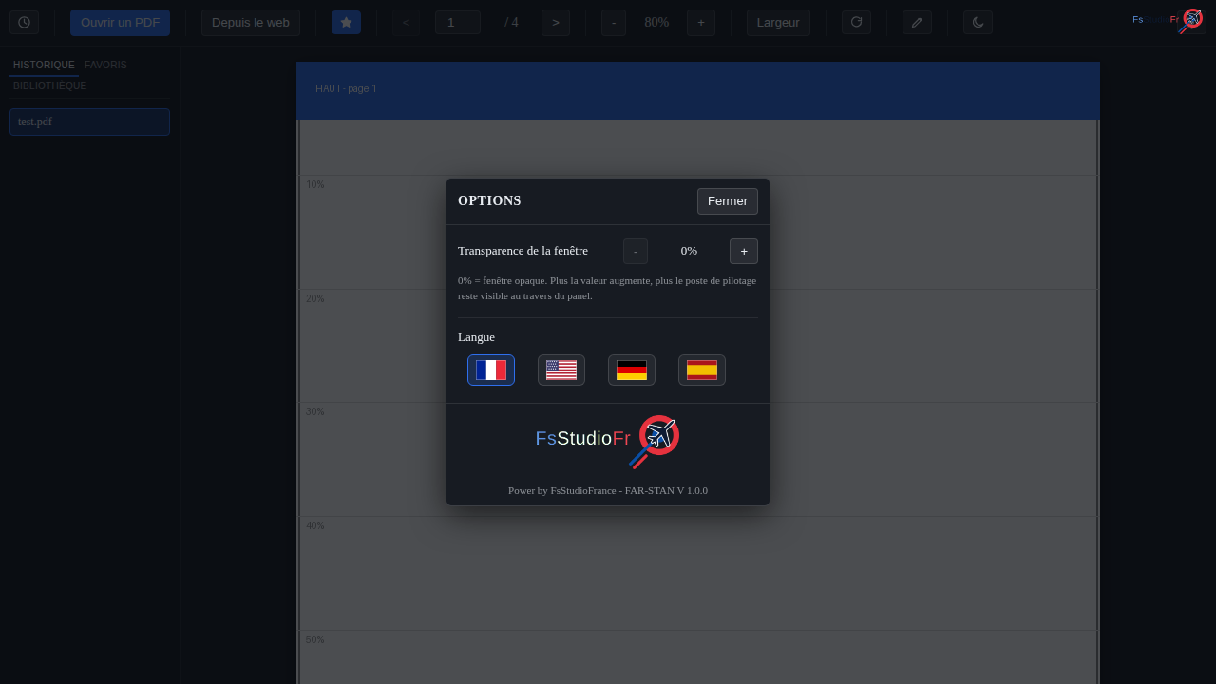Open the history clock icon in toolbar
1216x684 pixels.
(x=24, y=22)
